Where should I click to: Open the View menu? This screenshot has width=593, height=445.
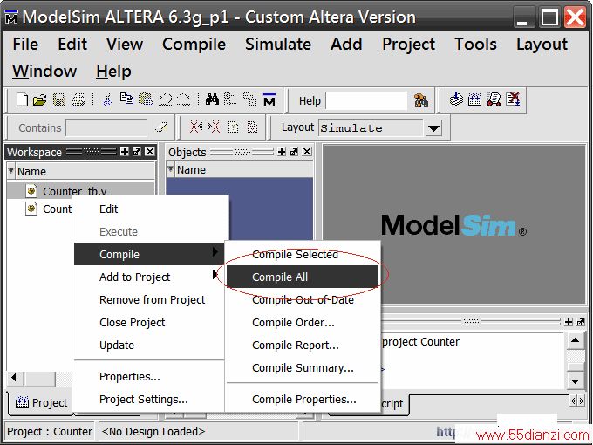pos(125,44)
